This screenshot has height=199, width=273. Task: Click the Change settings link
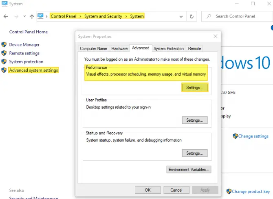click(253, 136)
